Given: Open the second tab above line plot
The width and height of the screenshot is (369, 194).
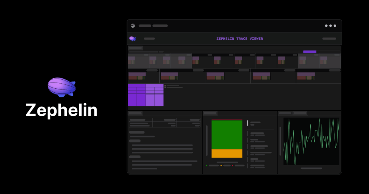Looking at the screenshot, I should [x=300, y=113].
